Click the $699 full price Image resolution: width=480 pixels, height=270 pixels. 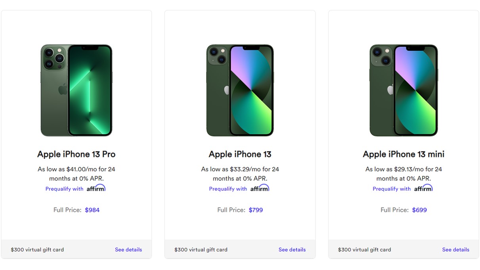coord(419,210)
